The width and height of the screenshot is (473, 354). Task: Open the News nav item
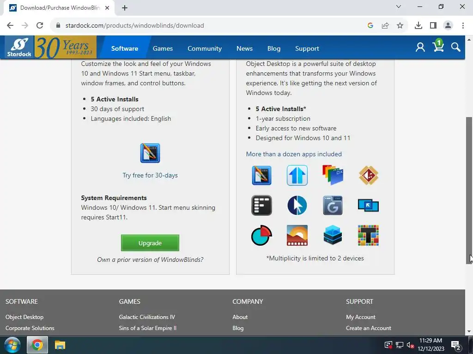pyautogui.click(x=244, y=48)
